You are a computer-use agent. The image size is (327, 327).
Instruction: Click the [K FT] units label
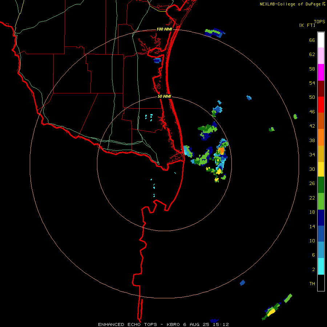point(307,25)
